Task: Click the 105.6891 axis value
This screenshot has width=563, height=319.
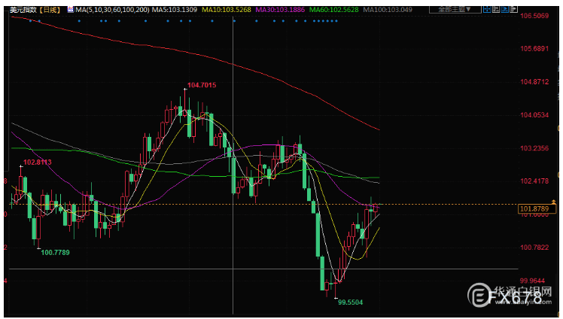Action: [534, 48]
